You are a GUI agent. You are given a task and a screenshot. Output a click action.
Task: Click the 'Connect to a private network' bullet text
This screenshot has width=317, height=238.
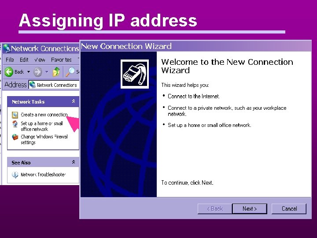click(227, 111)
